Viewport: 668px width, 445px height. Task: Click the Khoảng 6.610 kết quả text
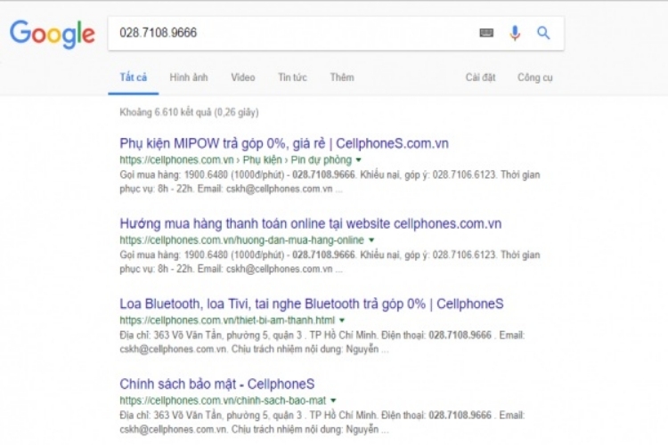189,112
